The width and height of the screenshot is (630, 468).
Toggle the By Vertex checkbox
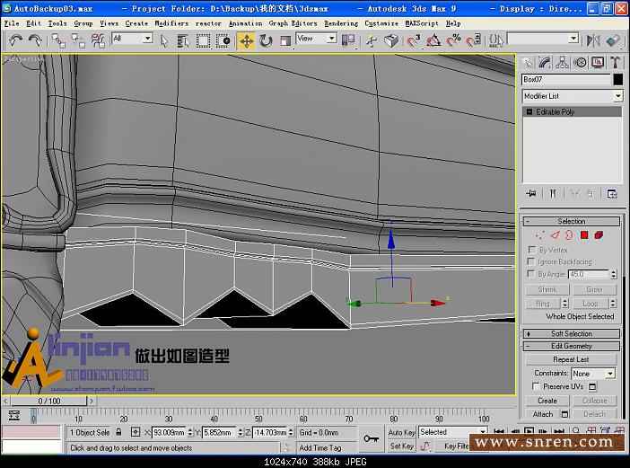point(531,250)
